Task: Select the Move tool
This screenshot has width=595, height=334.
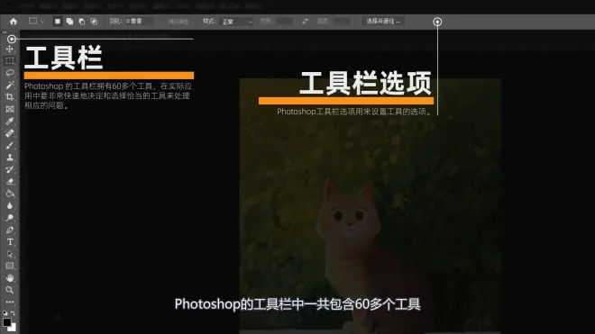Action: 10,50
